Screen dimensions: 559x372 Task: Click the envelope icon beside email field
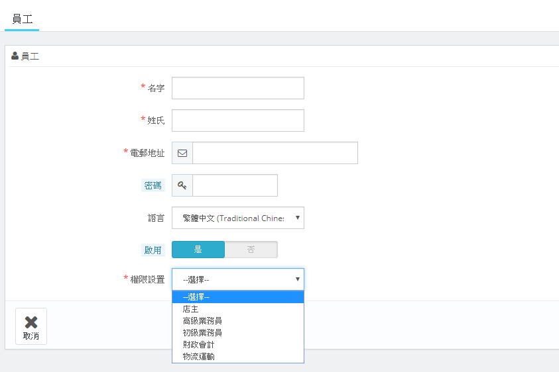click(x=182, y=153)
